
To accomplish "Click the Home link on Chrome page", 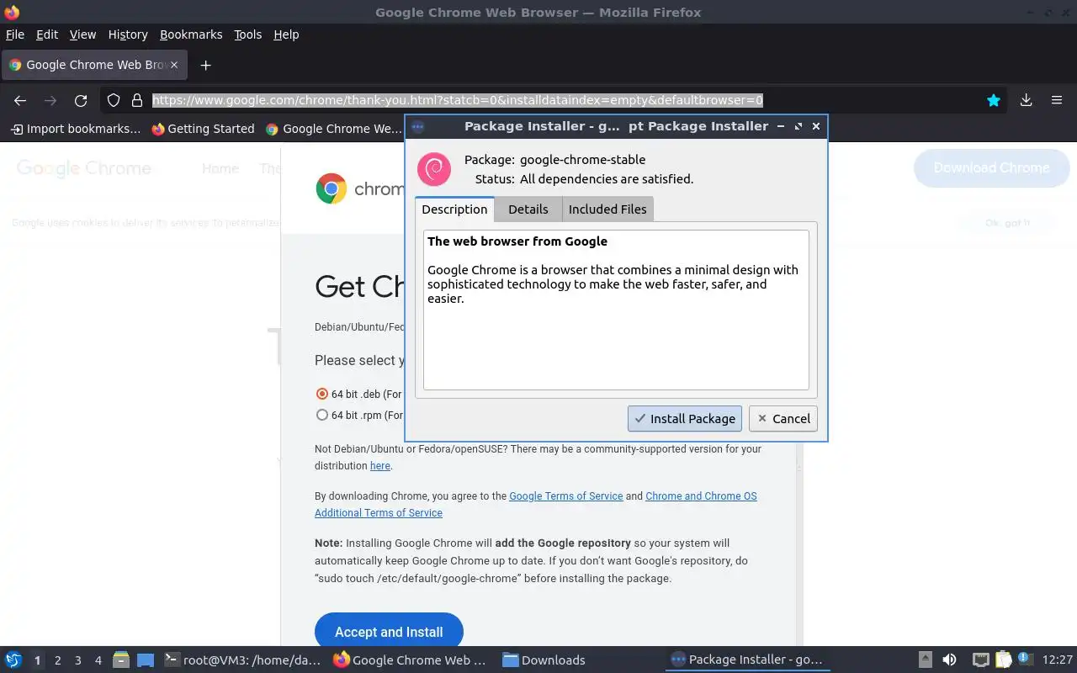I will (220, 168).
